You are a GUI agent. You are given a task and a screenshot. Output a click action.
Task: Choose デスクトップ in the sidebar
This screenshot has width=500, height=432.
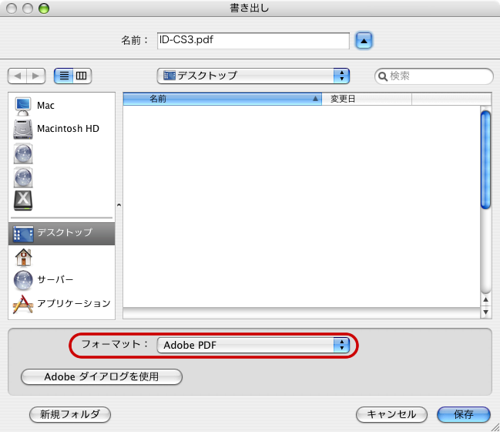(62, 234)
